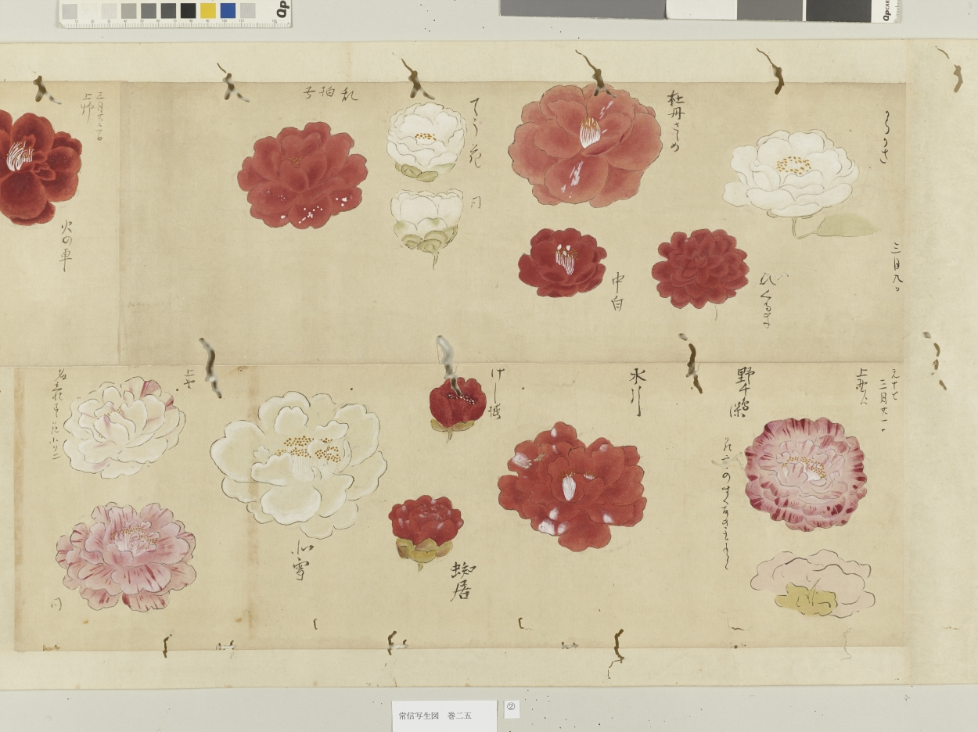Click the 中白 inscription
The height and width of the screenshot is (732, 978).
coord(618,292)
